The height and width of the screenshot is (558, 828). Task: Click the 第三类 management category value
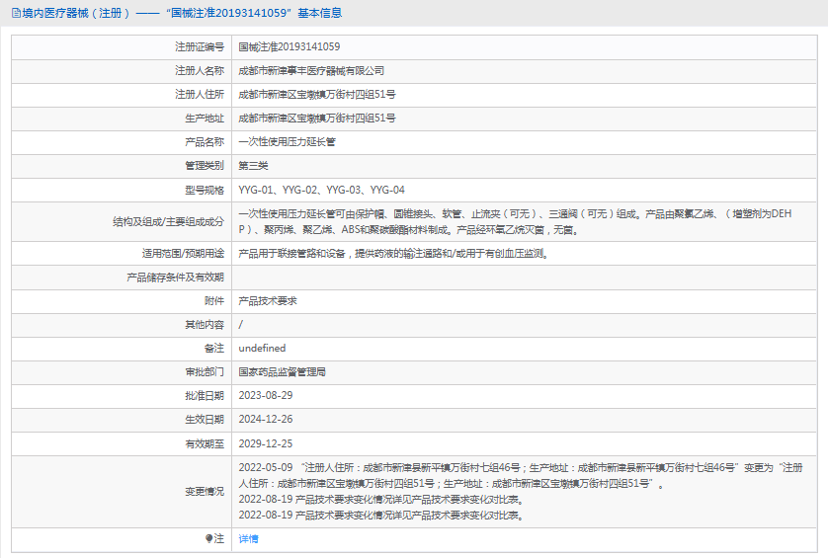[253, 166]
